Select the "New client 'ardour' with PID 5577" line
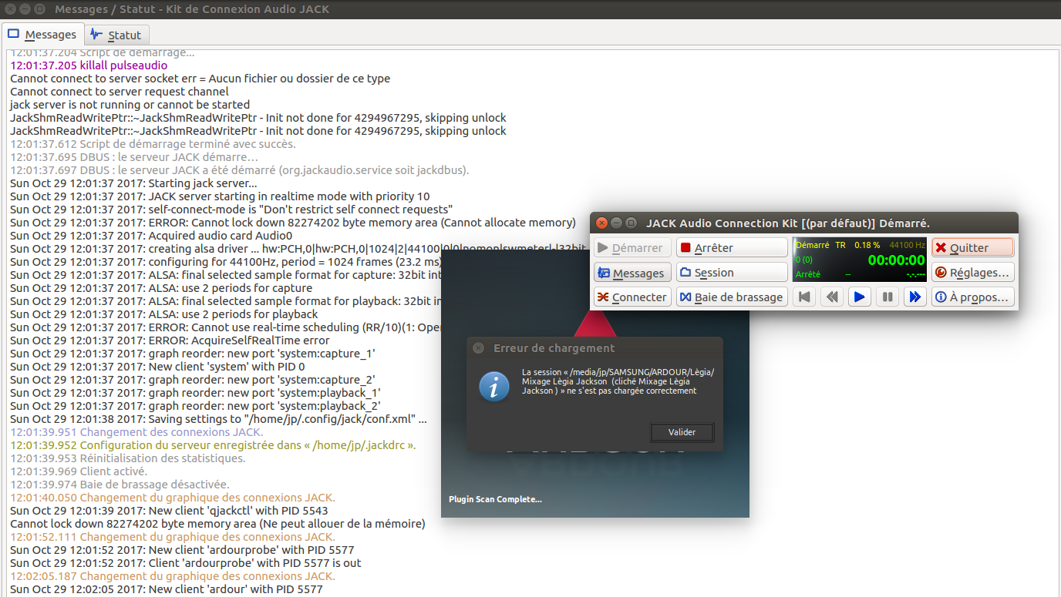 click(167, 589)
